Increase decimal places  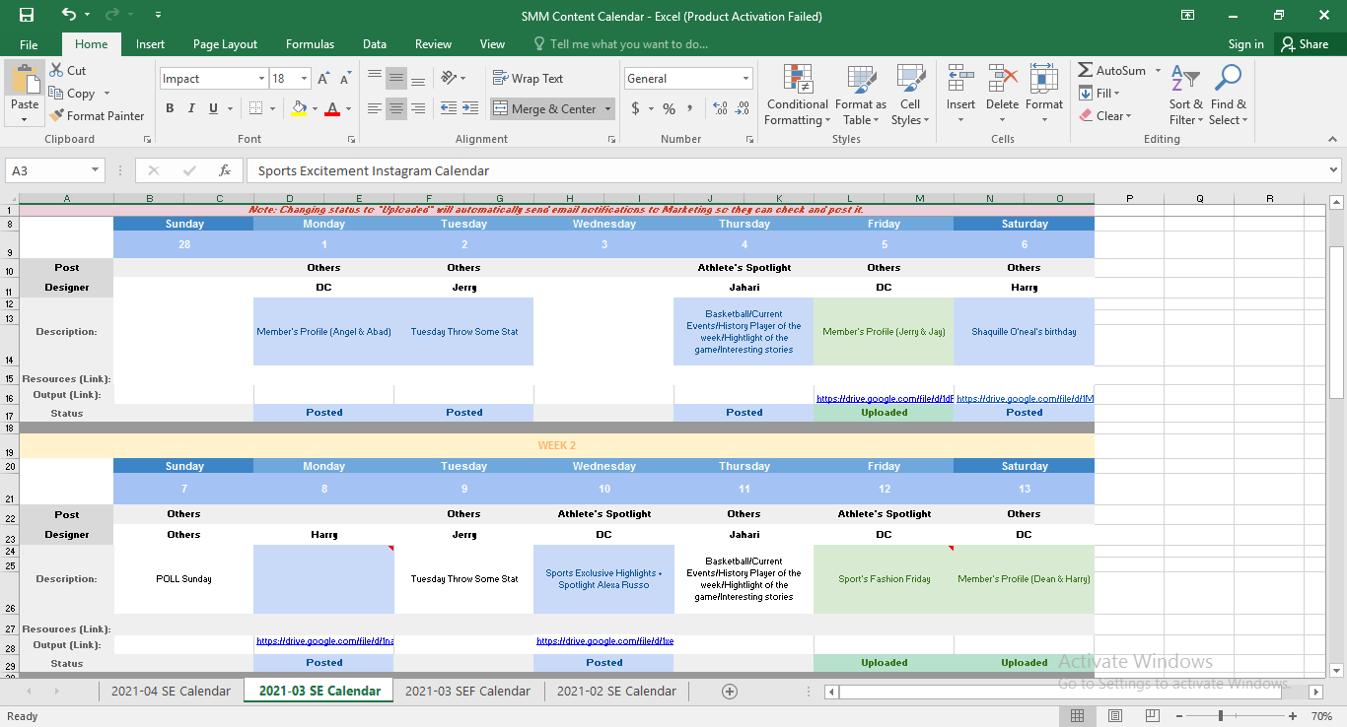[719, 108]
